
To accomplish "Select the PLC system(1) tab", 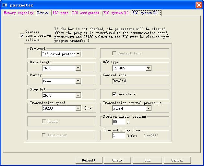I will 116,13.
